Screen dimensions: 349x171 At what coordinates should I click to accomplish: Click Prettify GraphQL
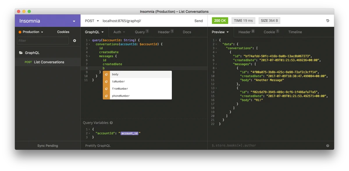pos(98,146)
